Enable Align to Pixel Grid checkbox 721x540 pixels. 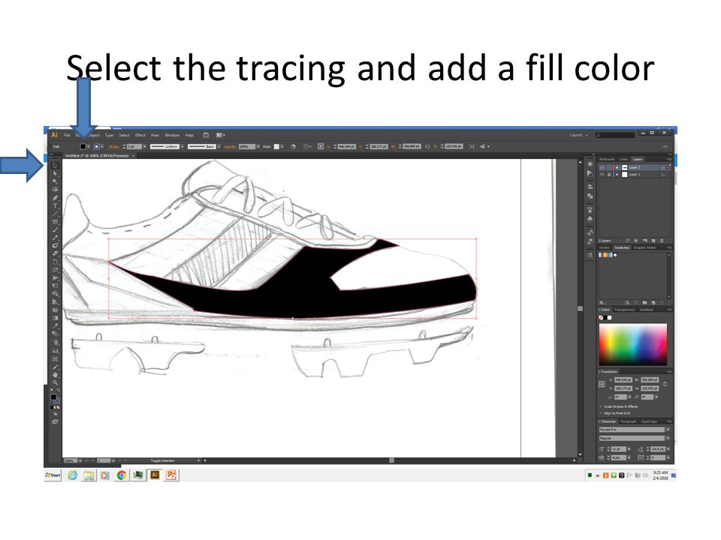[601, 412]
